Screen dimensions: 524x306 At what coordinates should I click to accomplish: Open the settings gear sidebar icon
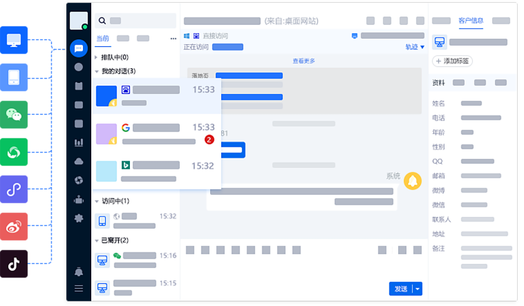[x=79, y=218]
